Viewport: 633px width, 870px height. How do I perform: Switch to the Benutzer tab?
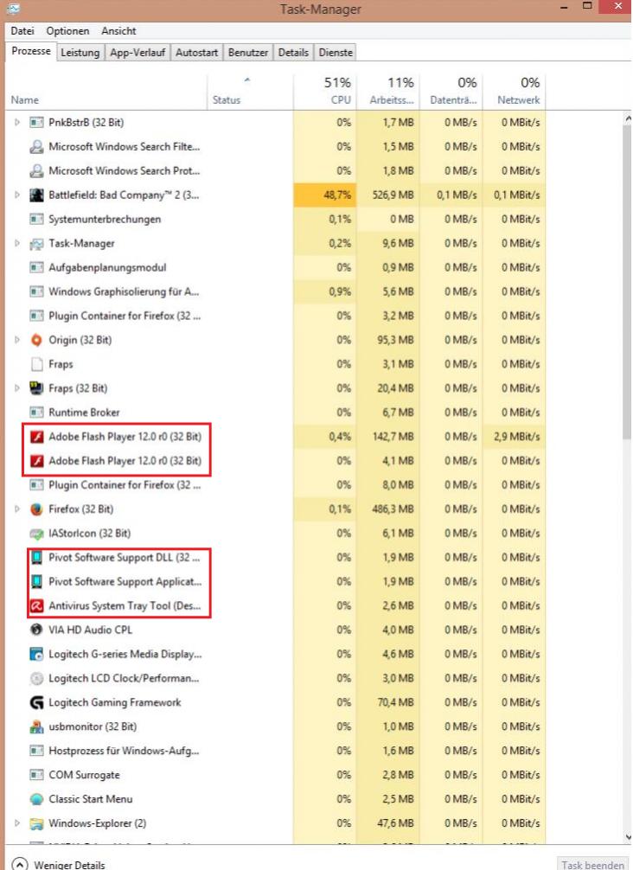[x=248, y=53]
